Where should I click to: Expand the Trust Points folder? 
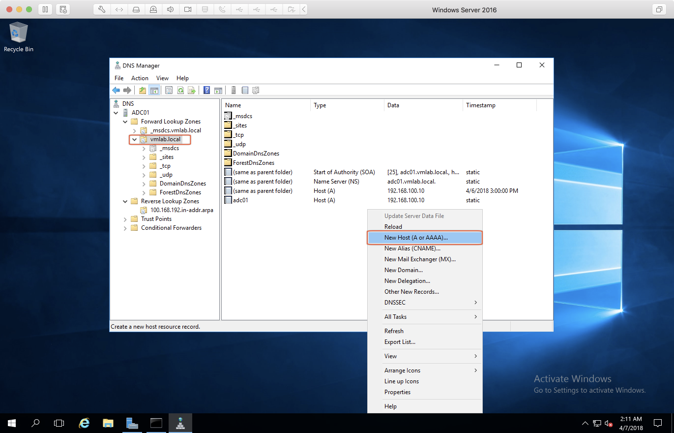[x=125, y=219]
